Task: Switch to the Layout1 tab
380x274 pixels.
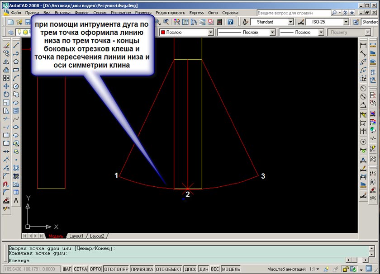Action: (x=76, y=236)
